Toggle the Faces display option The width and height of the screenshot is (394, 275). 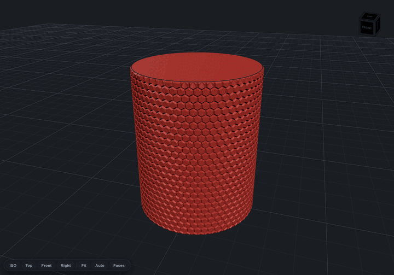pos(119,266)
